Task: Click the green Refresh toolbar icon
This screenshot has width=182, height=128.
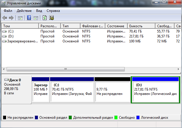Action: click(x=45, y=18)
